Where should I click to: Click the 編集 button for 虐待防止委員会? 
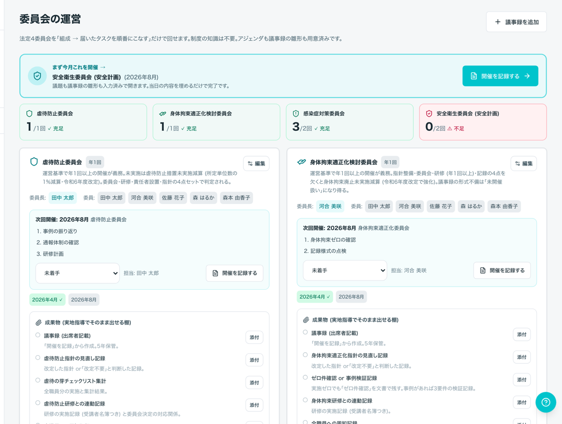coord(256,163)
